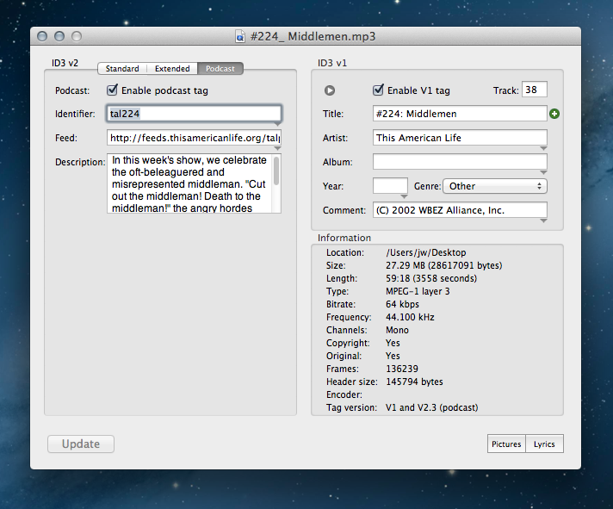Expand the Album field dropdown arrow

click(543, 172)
